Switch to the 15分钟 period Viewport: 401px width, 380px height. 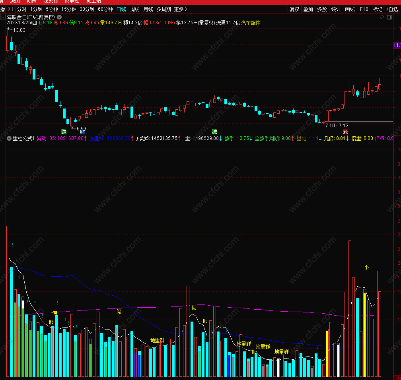pos(69,10)
